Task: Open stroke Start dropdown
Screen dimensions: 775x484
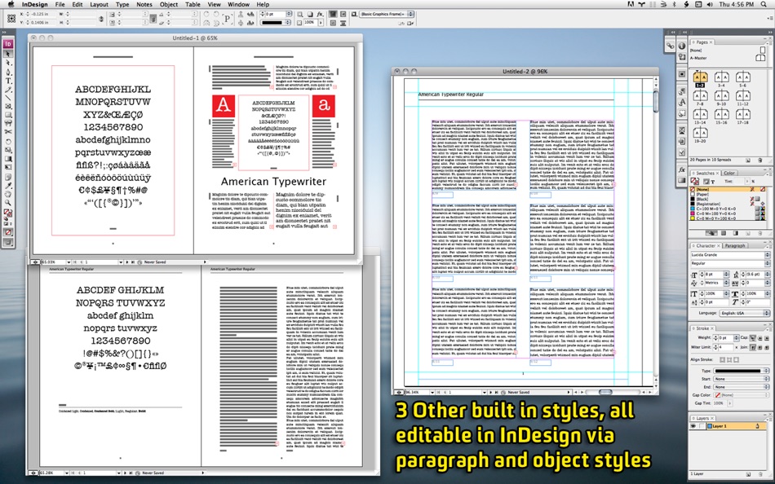Action: point(742,379)
